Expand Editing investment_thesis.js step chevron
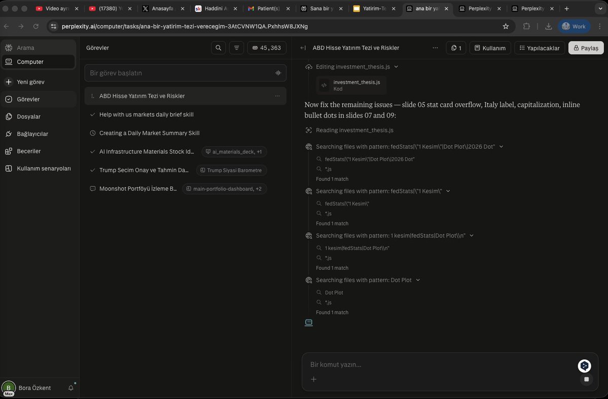The width and height of the screenshot is (608, 399). (x=396, y=66)
